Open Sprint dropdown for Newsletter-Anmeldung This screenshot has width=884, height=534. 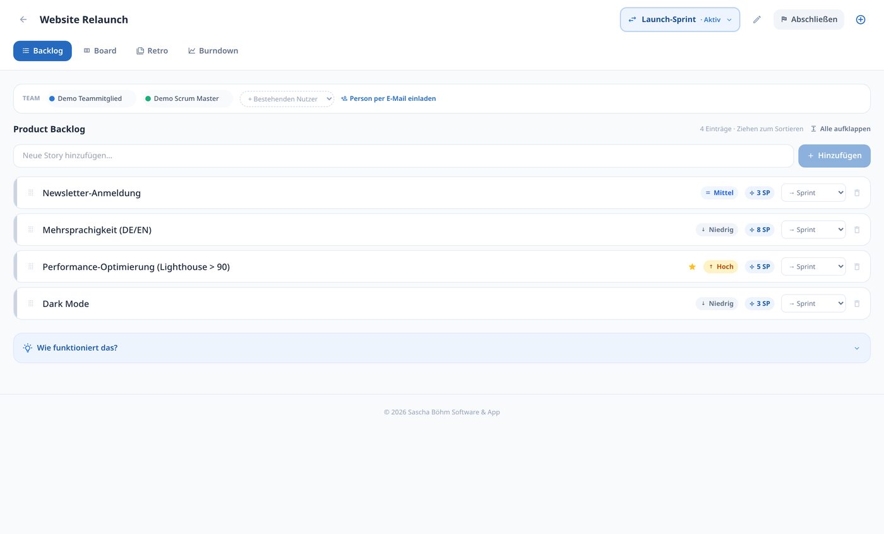(813, 193)
